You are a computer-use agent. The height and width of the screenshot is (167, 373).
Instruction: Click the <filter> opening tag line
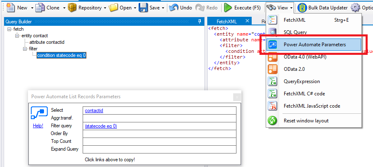tap(231, 45)
